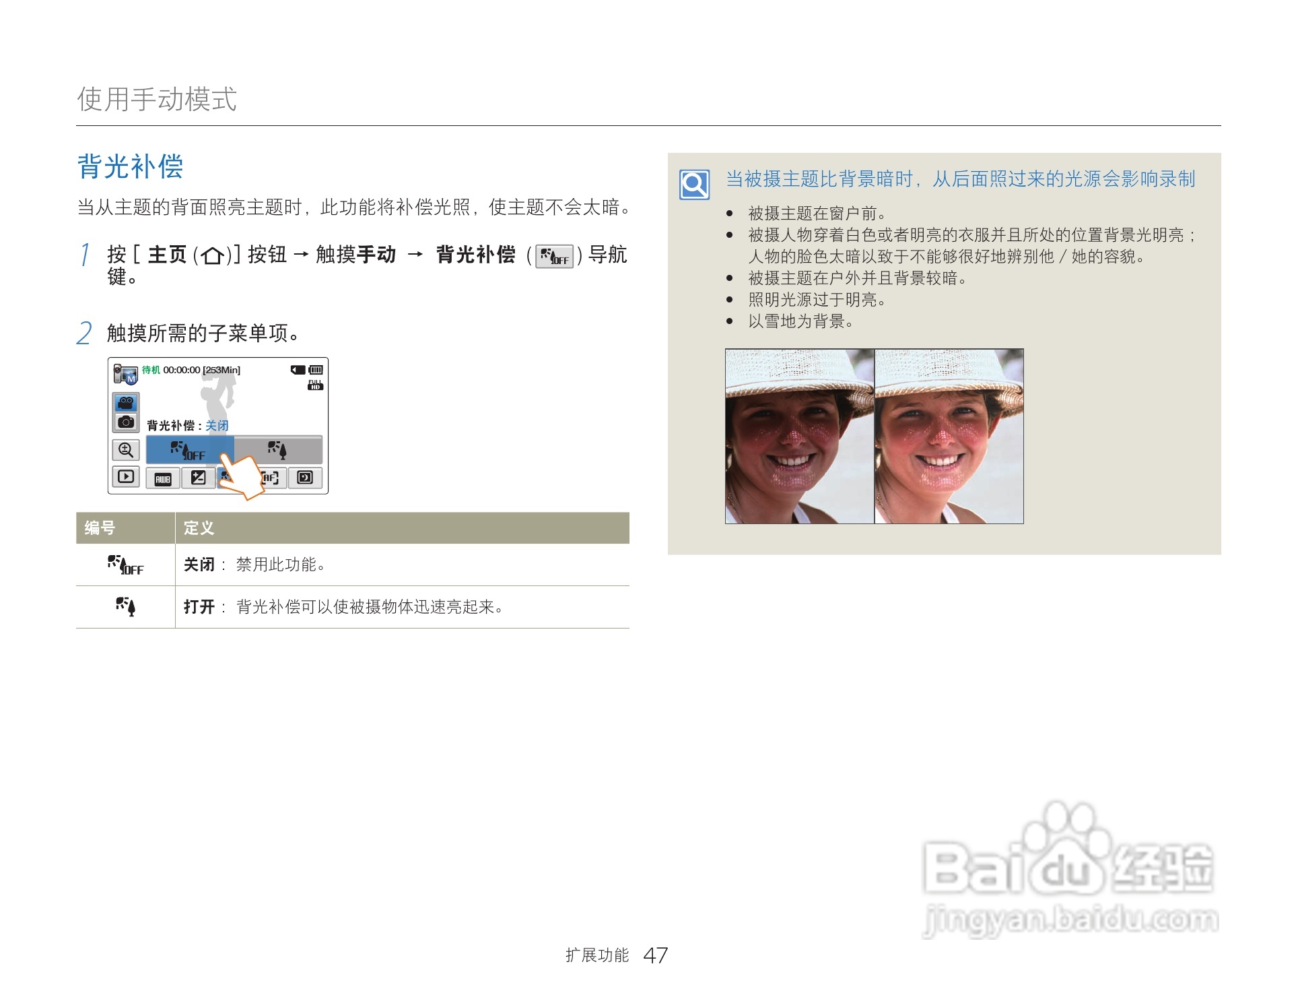
Task: Tap the zoom magnifier icon
Action: 126,450
